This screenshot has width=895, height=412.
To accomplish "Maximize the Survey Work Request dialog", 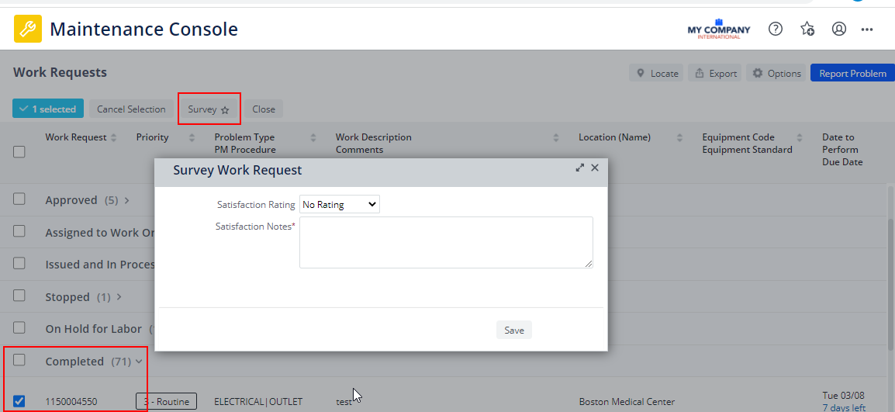I will pyautogui.click(x=580, y=168).
